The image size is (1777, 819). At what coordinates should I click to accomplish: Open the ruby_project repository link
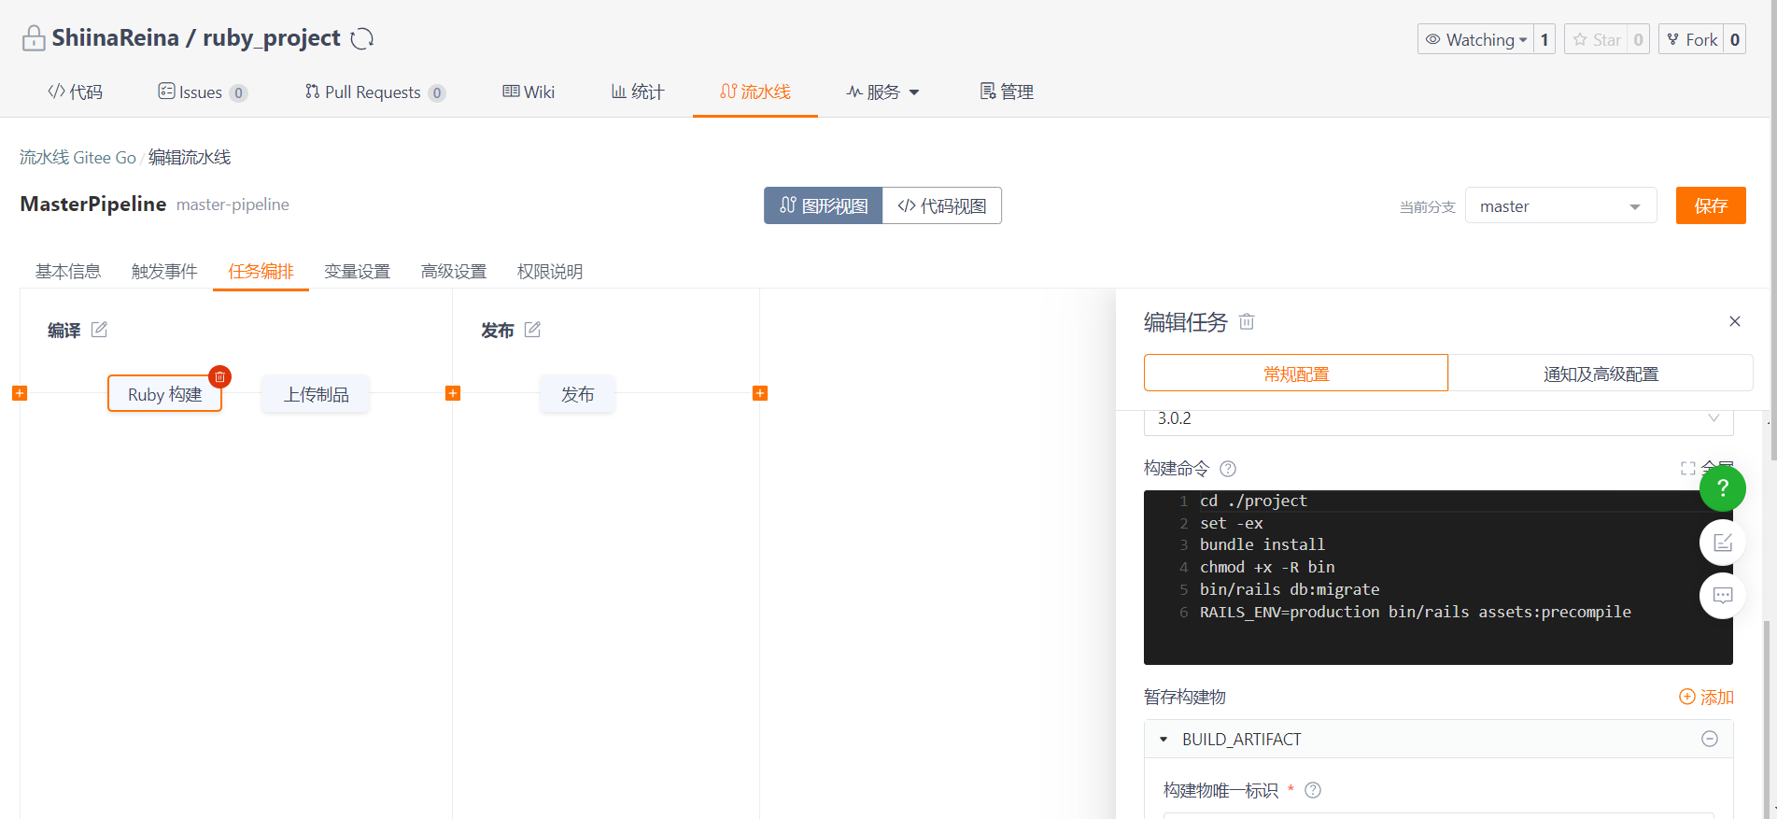[x=272, y=37]
